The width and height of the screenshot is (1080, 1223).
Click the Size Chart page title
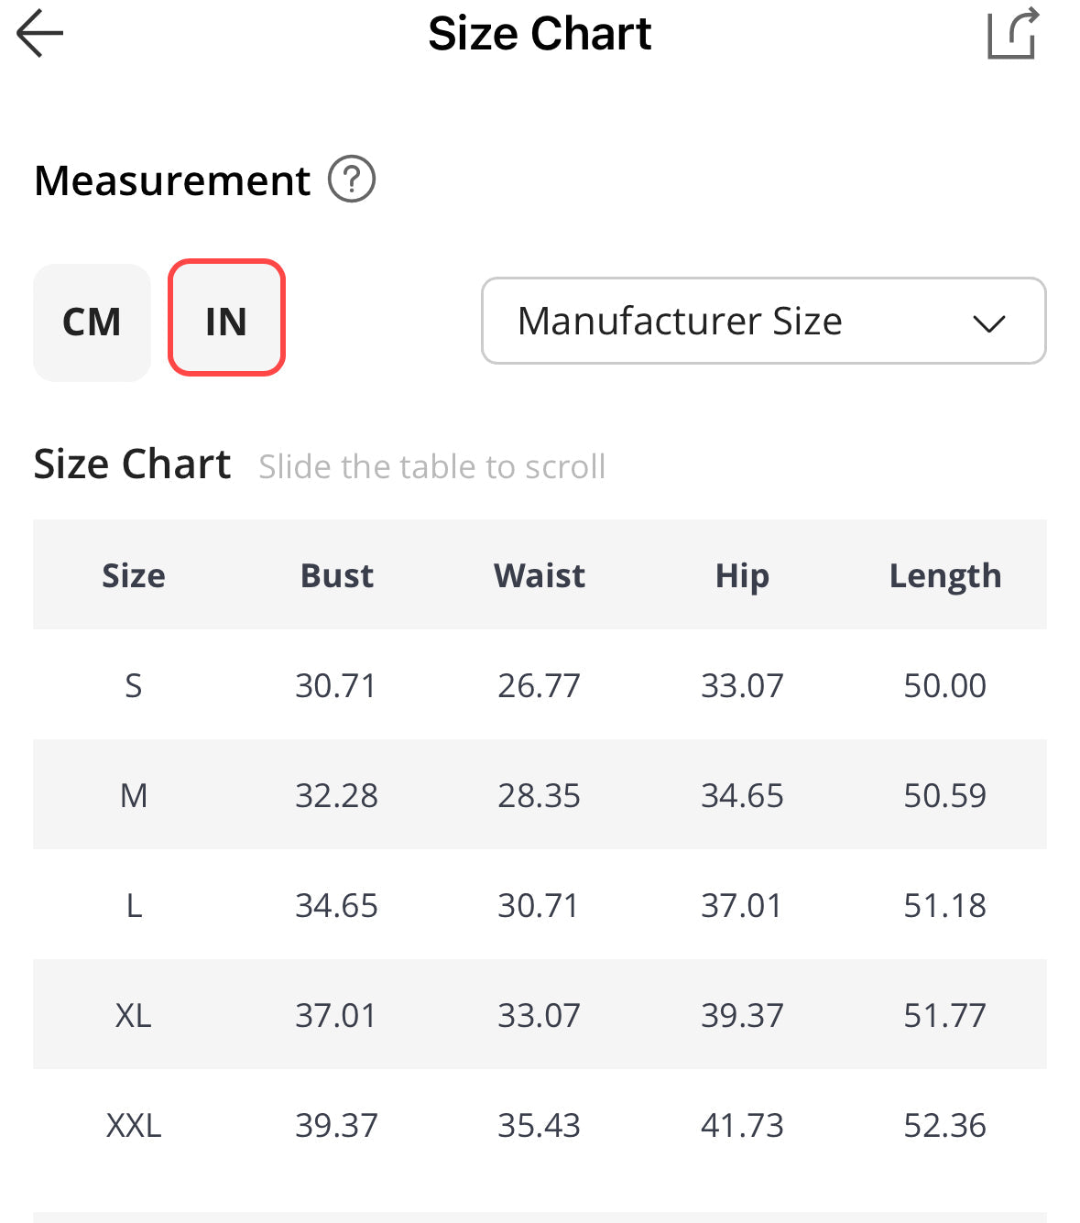point(540,34)
